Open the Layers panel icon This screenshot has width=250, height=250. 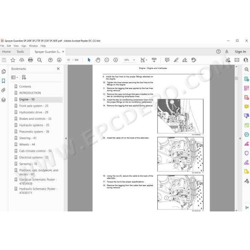(x=4, y=100)
